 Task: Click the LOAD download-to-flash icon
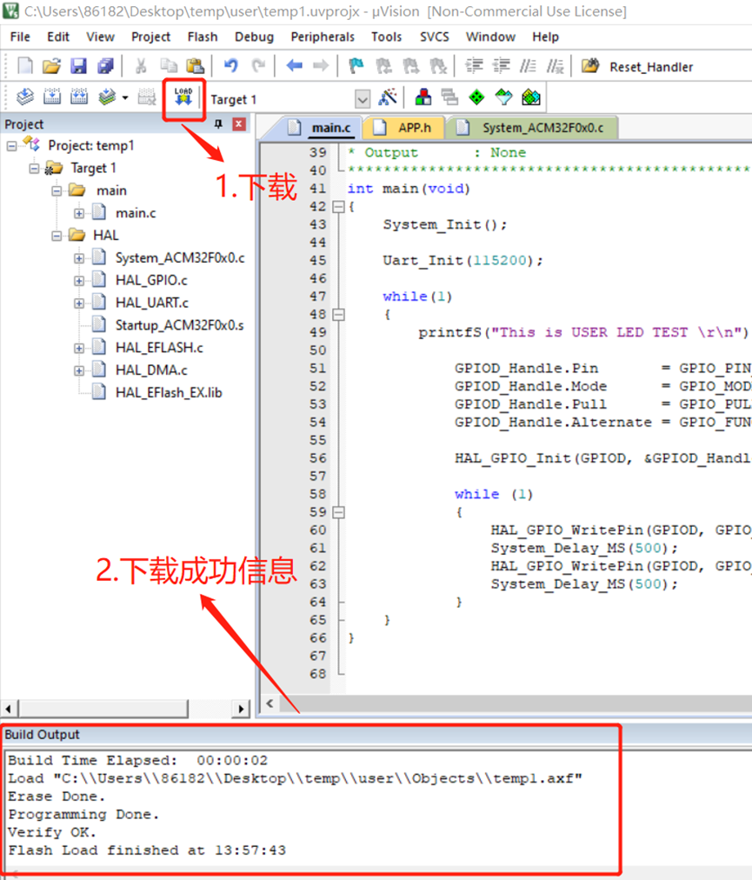click(183, 97)
